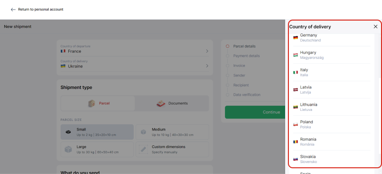
Task: Click the back arrow icon at top
Action: [x=13, y=10]
